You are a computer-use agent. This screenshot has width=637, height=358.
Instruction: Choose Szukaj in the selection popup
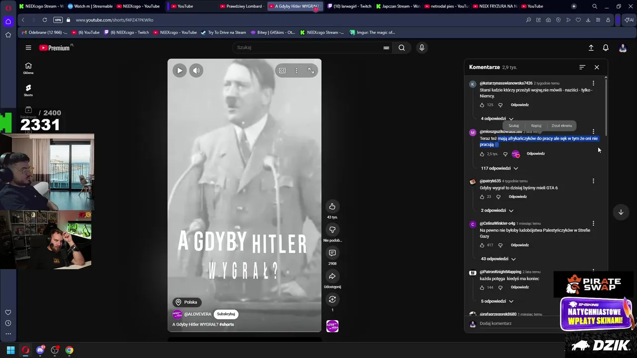coord(514,126)
